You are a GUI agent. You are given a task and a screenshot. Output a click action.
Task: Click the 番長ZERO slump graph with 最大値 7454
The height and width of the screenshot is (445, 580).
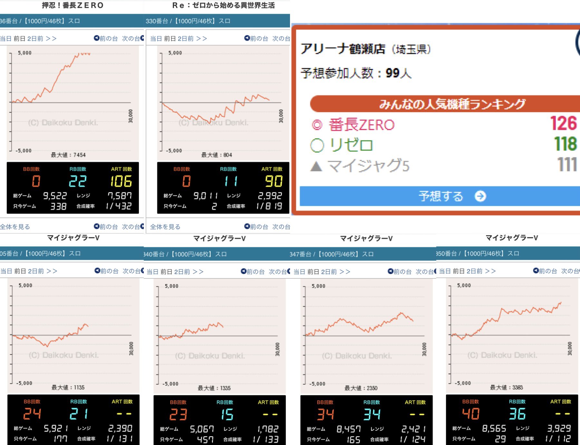tap(73, 103)
